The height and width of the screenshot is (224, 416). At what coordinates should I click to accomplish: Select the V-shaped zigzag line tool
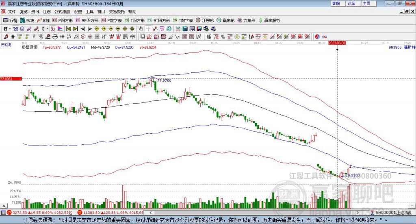tap(178, 37)
